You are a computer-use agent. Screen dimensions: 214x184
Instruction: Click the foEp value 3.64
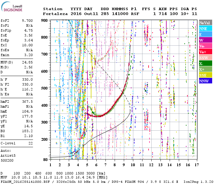28,40
